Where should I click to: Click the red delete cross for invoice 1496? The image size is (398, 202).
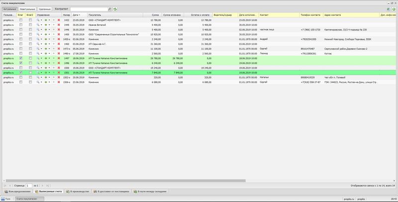59,63
